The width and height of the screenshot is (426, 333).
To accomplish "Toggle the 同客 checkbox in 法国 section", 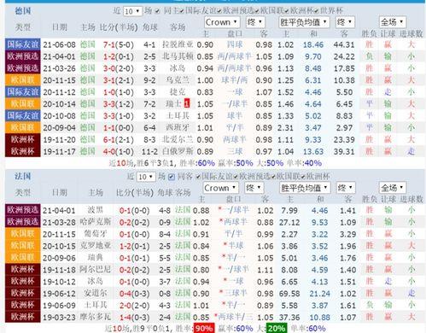I will pyautogui.click(x=172, y=177).
